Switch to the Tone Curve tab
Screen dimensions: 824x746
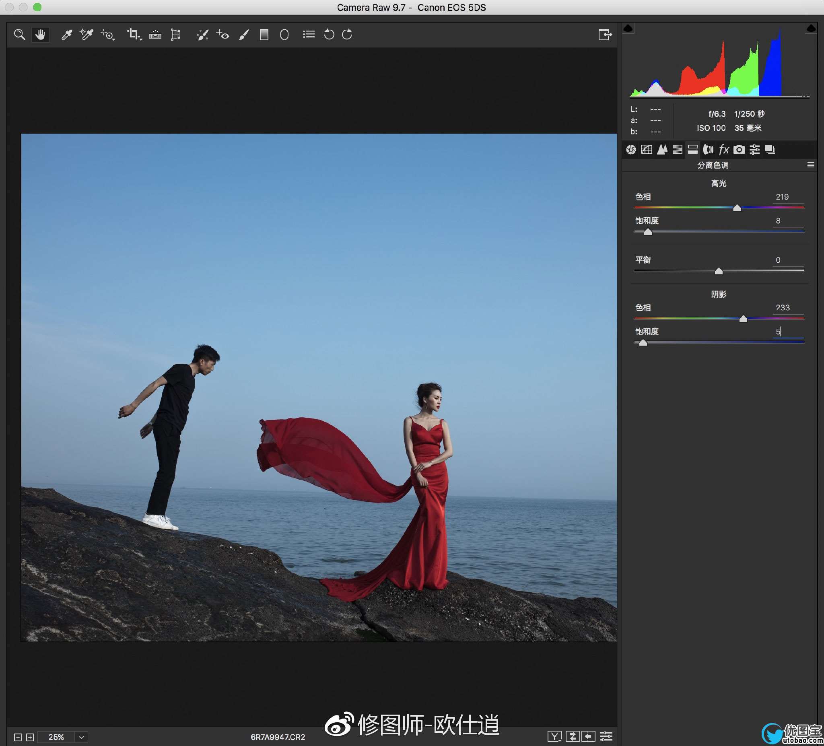(x=647, y=150)
